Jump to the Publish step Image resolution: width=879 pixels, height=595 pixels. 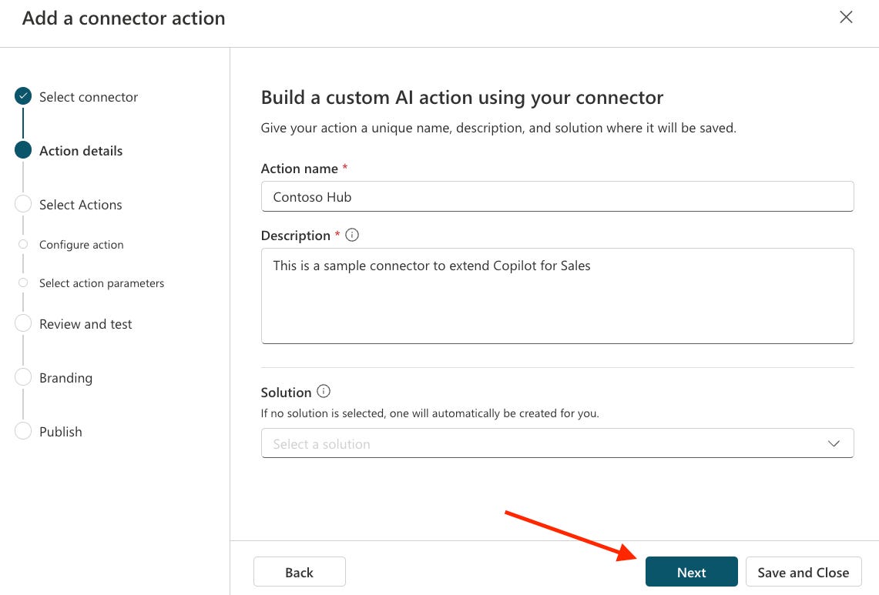[61, 431]
